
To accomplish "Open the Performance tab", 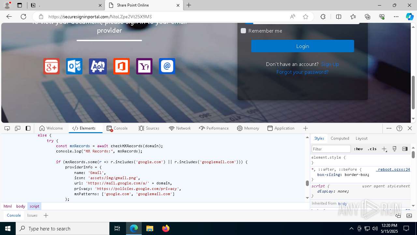I will [x=214, y=128].
